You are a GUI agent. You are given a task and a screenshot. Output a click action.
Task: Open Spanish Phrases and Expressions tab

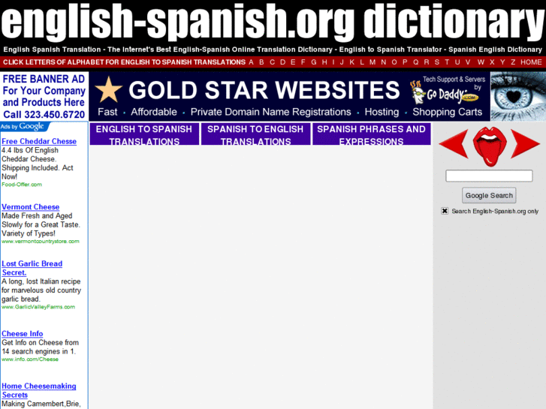(372, 134)
